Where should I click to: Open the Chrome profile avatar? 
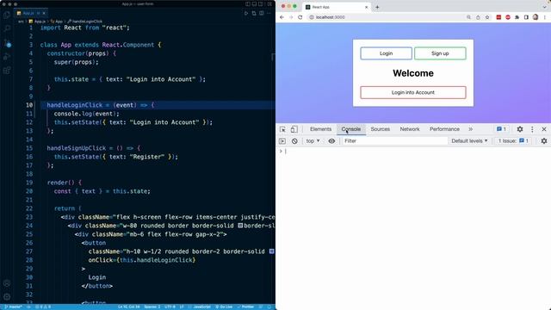[x=536, y=17]
